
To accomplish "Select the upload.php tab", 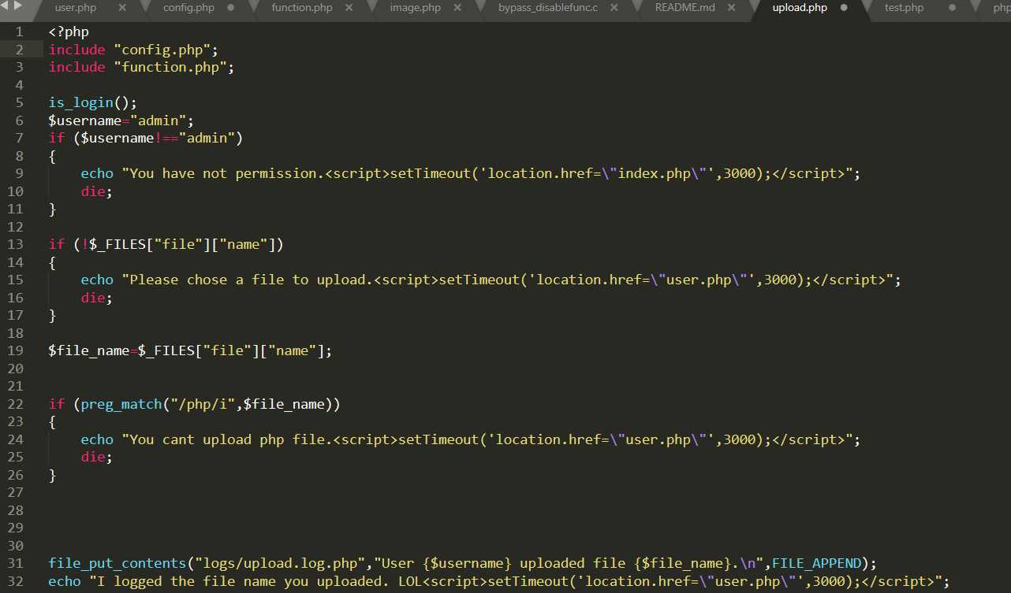I will click(x=800, y=8).
